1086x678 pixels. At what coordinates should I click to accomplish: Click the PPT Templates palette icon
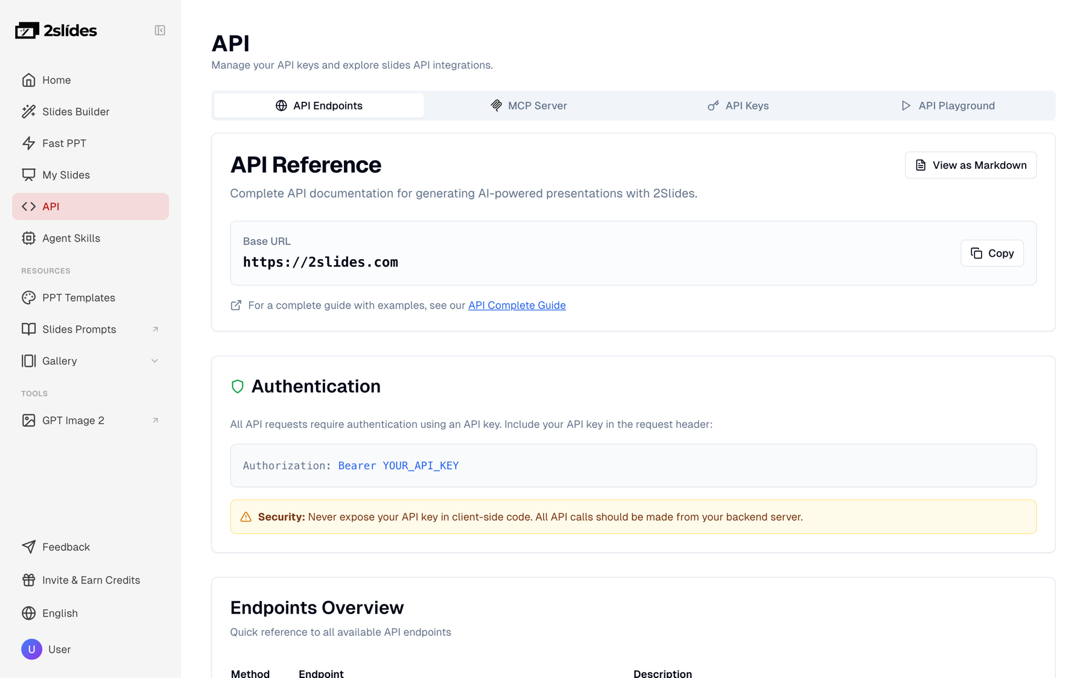(28, 298)
